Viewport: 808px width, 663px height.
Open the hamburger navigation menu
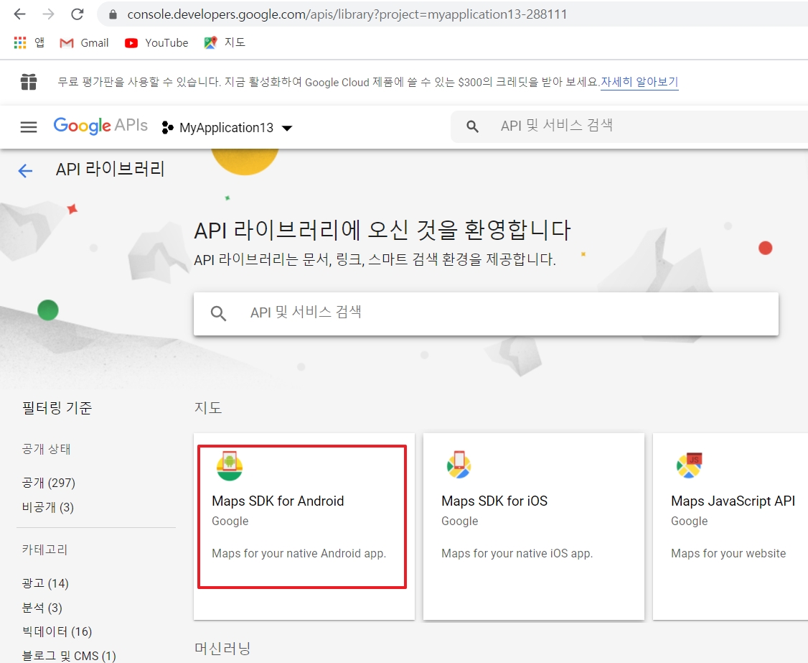pyautogui.click(x=28, y=127)
